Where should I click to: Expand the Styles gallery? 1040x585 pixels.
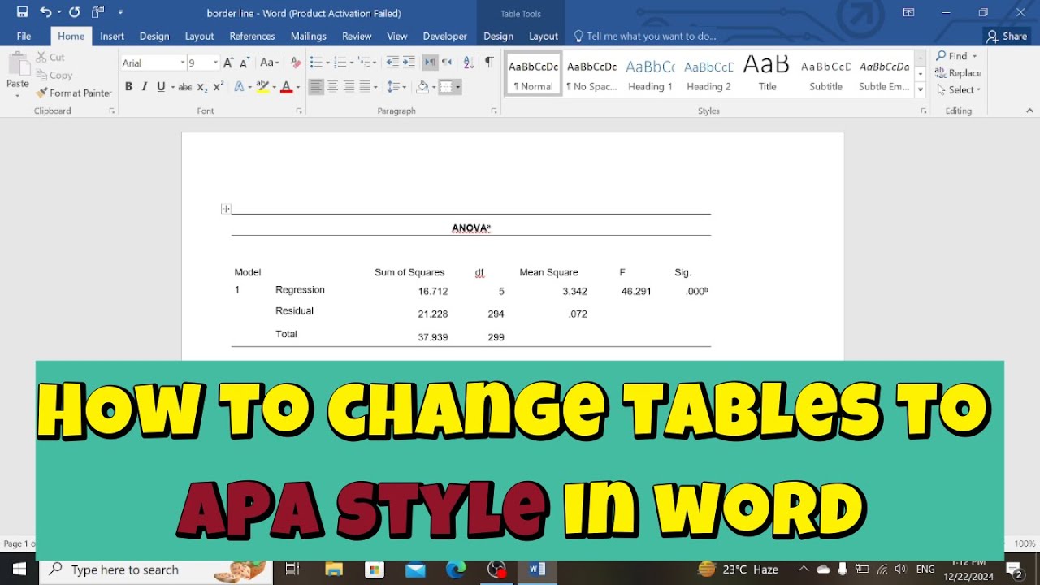920,90
